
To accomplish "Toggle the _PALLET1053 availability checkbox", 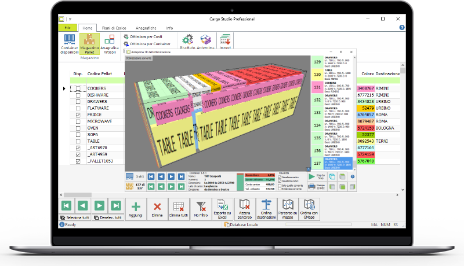I will tap(78, 161).
